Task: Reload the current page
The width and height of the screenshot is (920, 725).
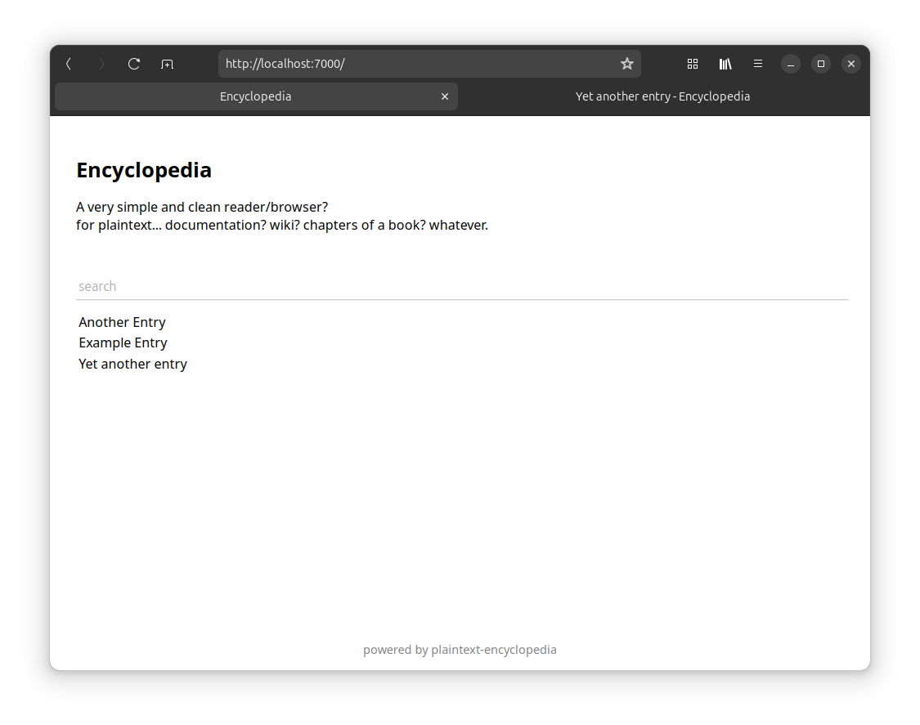Action: pyautogui.click(x=134, y=64)
